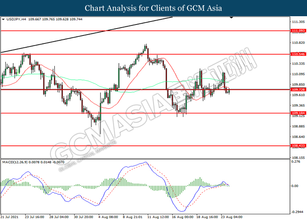The width and height of the screenshot is (307, 219).
Task: Click the 18 Aug 16:00 time label
Action: (x=207, y=217)
